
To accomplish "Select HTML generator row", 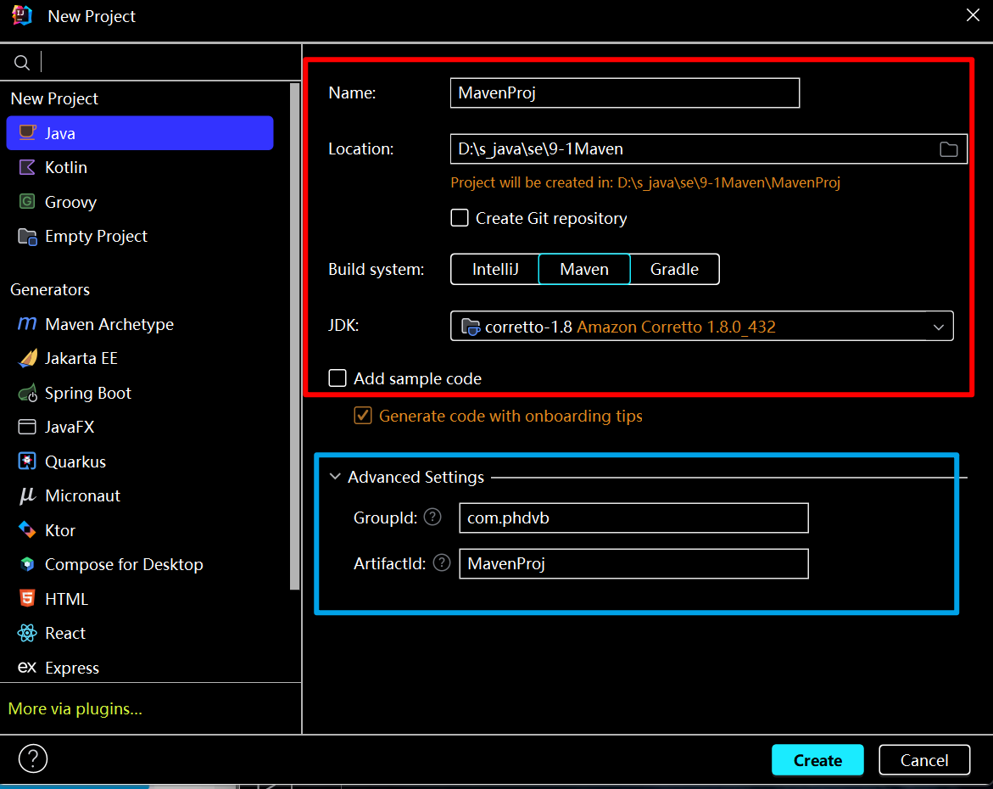I will coord(140,598).
